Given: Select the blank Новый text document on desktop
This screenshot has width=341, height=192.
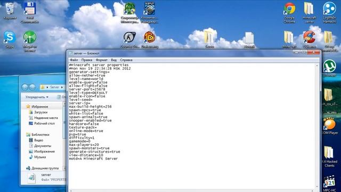Looking at the screenshot, I should click(249, 40).
